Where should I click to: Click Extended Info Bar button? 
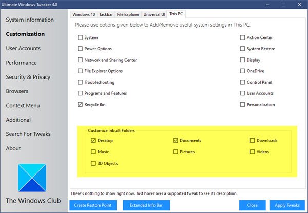146,205
